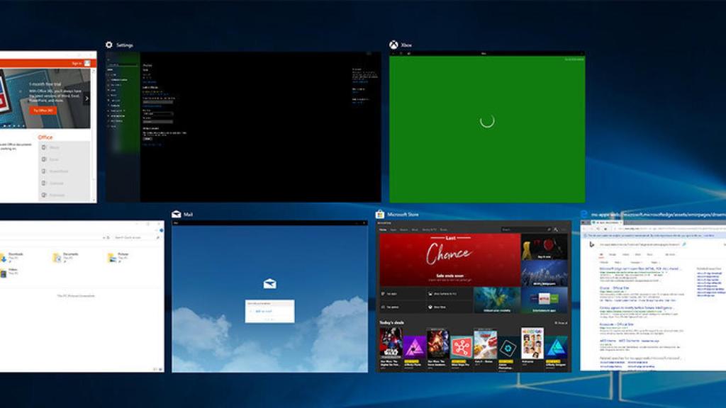Select the Bing logo in Edge
This screenshot has width=726, height=408.
click(591, 244)
